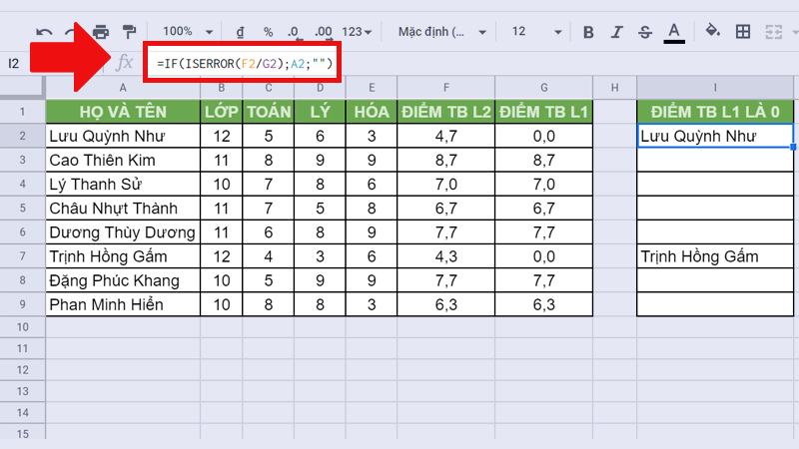
Task: Apply percent format icon
Action: coord(268,31)
